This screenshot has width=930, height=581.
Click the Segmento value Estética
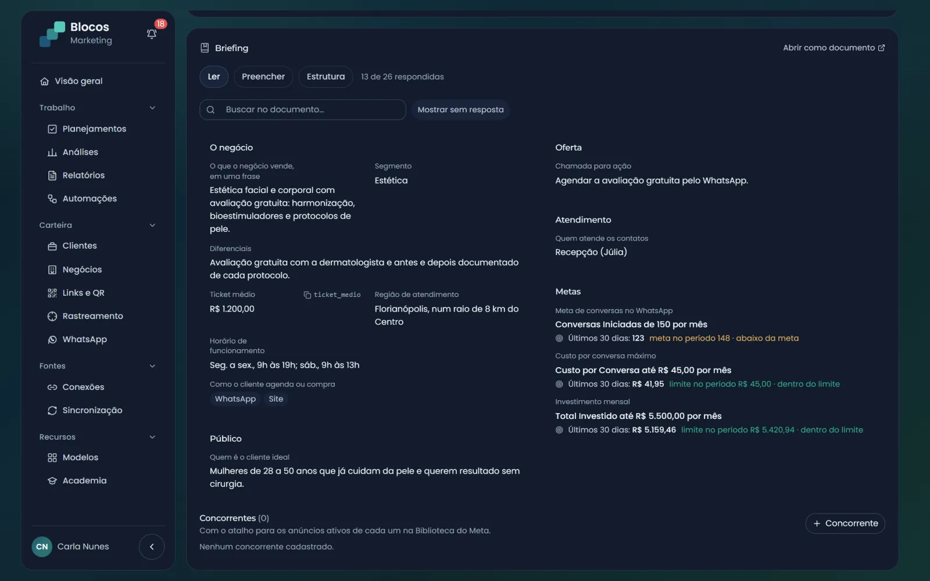[x=391, y=181]
